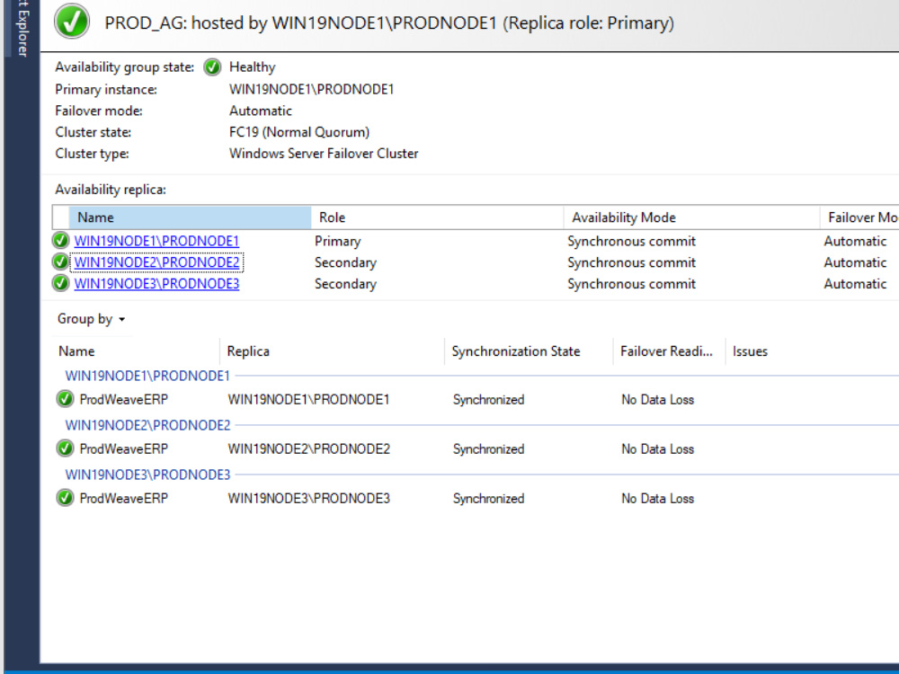Collapse the WIN19NODE3\PRODNODE3 group header

click(x=147, y=474)
